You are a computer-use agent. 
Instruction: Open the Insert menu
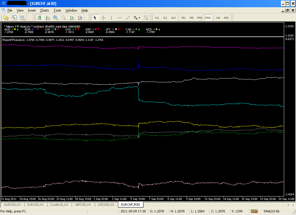pos(32,10)
